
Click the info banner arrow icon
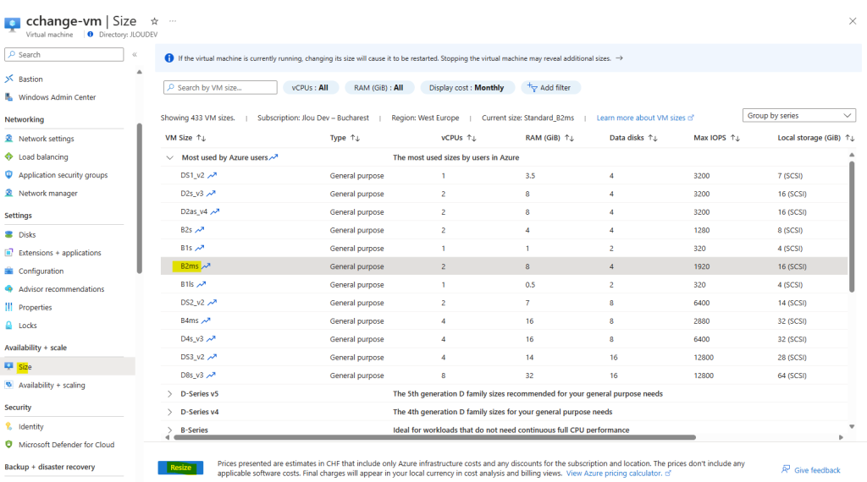click(x=619, y=58)
